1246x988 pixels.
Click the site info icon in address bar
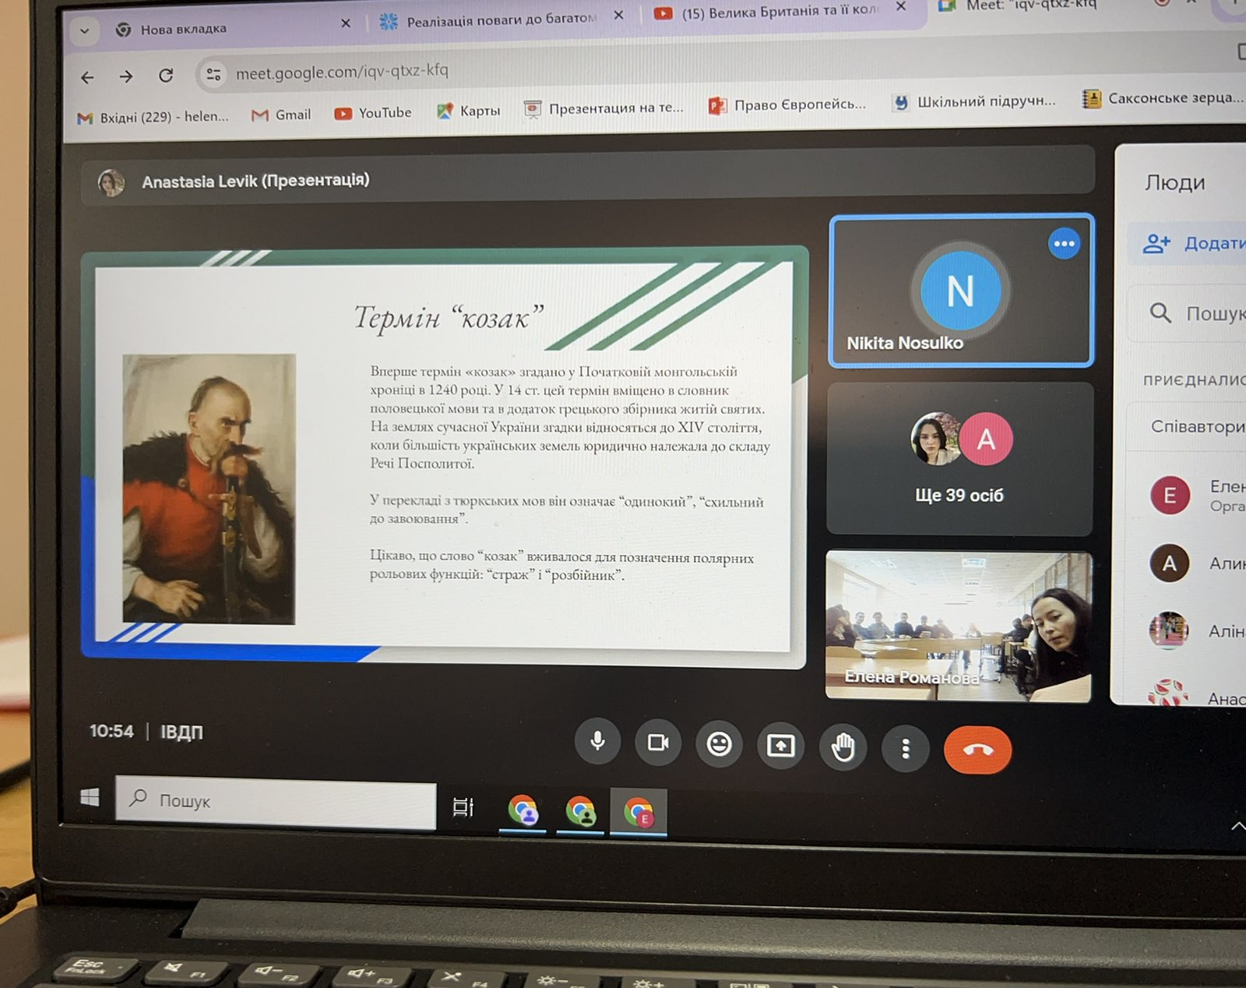(x=213, y=75)
